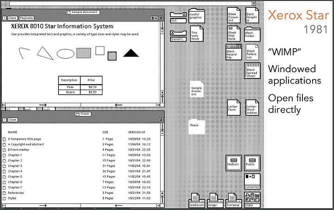This screenshot has height=210, width=334.
Task: Select the 'Styles' row
Action: coord(12,198)
